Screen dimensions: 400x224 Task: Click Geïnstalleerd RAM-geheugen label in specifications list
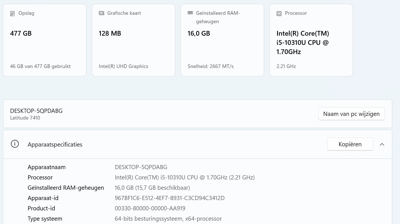pyautogui.click(x=66, y=188)
